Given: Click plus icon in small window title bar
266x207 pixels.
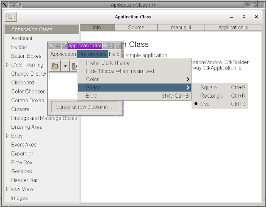Looking at the screenshot, I should point(112,46).
